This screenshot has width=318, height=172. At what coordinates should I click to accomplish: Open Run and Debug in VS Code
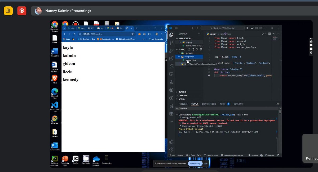pos(171,50)
